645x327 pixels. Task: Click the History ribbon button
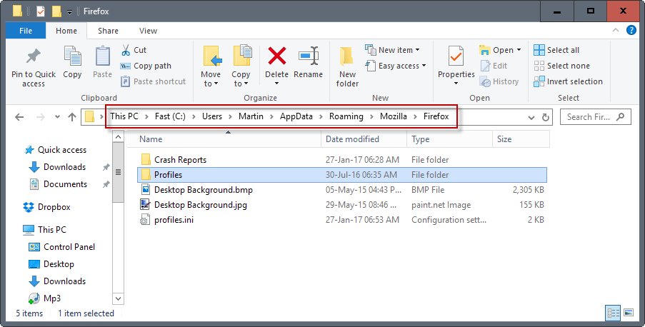coord(499,81)
